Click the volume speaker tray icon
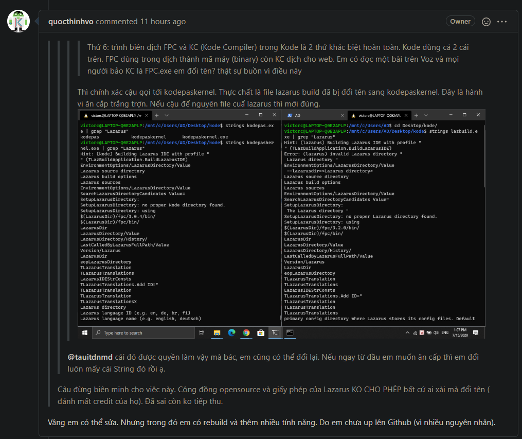Screen dimensions: 522x439 436,333
